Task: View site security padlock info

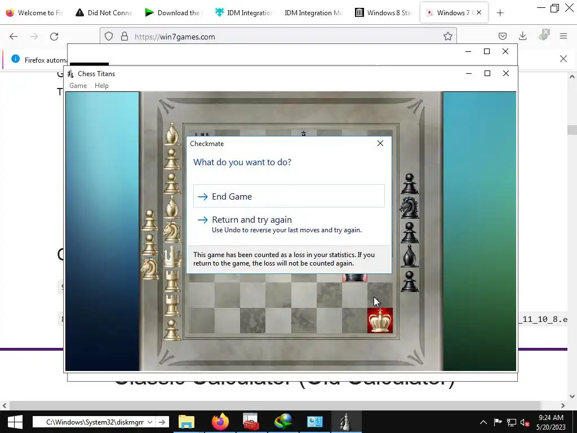Action: pyautogui.click(x=125, y=36)
